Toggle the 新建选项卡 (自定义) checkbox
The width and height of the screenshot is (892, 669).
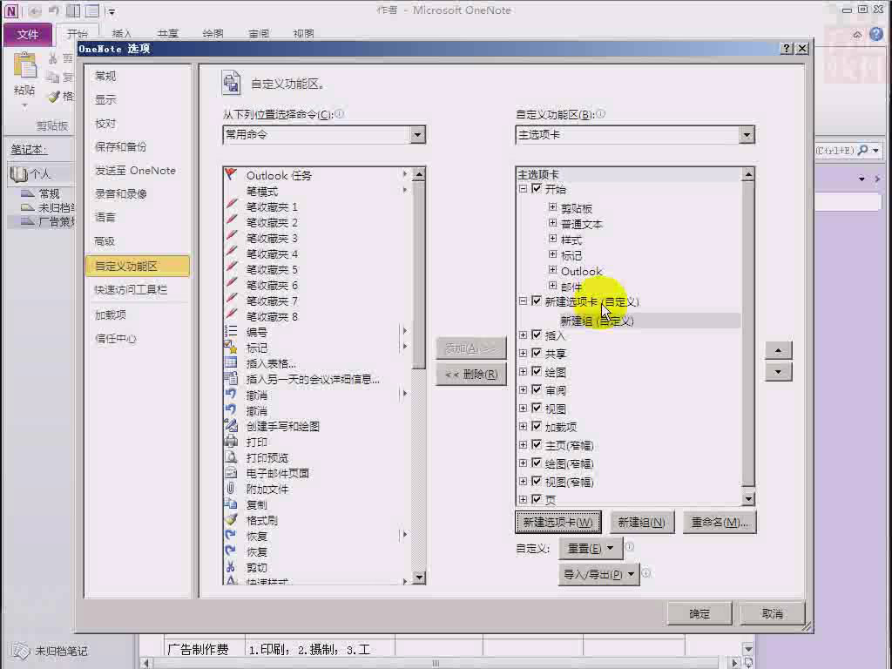point(537,301)
